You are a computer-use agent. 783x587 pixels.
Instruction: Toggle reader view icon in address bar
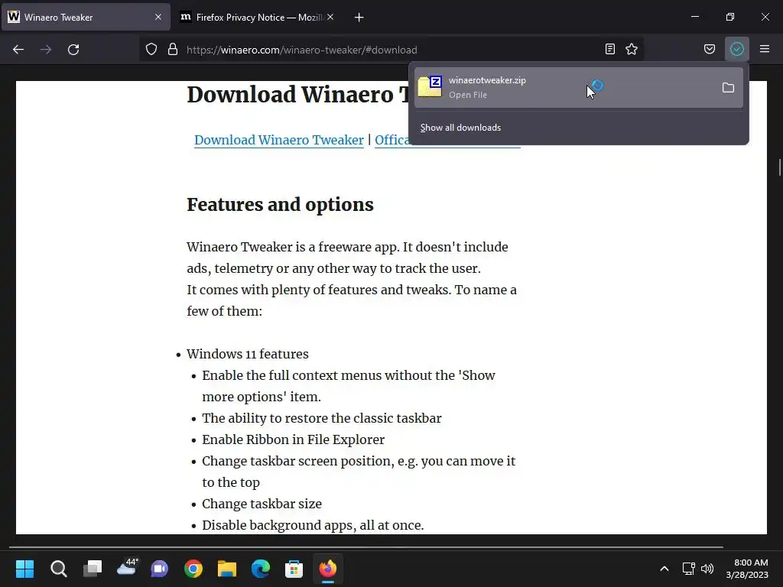coord(609,50)
